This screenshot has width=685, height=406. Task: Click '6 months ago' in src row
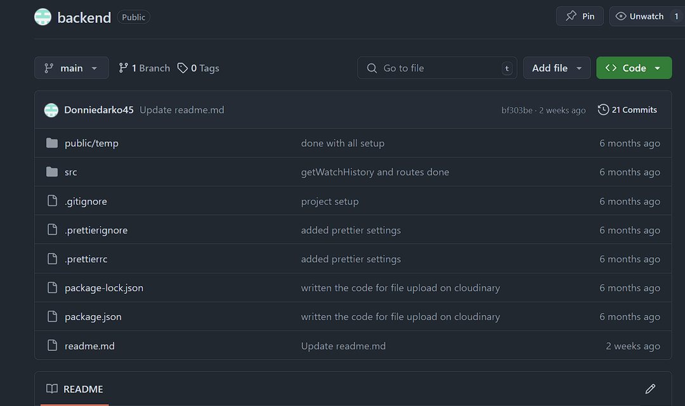pyautogui.click(x=630, y=172)
